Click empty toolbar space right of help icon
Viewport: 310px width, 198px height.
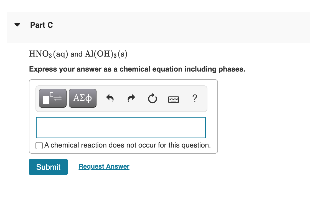pos(203,98)
